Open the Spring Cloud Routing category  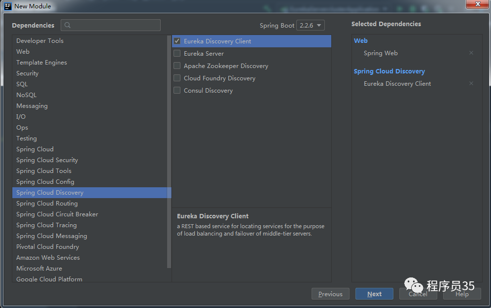point(90,204)
